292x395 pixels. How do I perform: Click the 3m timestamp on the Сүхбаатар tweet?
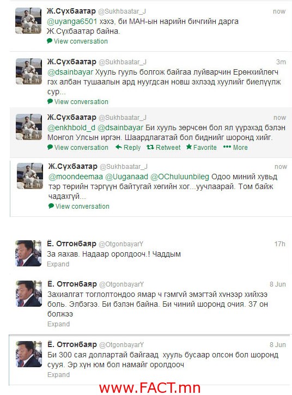tap(281, 62)
